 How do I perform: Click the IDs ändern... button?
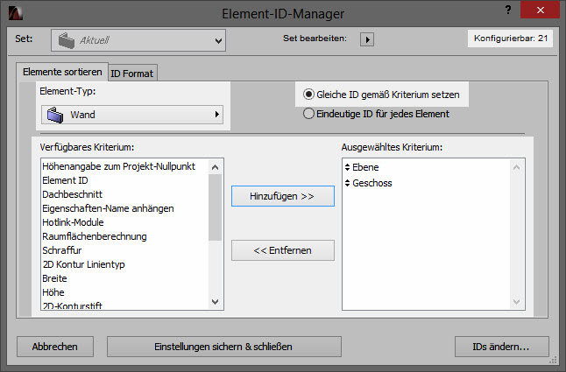pyautogui.click(x=501, y=347)
